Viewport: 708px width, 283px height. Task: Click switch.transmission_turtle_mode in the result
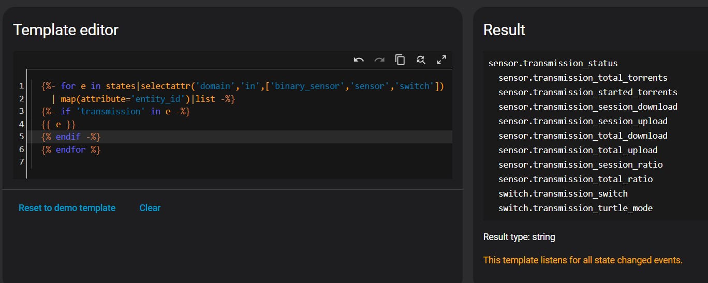(x=575, y=208)
